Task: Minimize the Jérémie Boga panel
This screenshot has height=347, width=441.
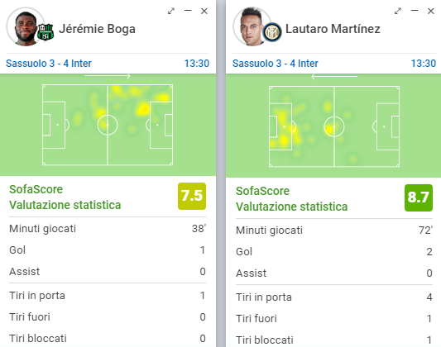Action: [188, 11]
